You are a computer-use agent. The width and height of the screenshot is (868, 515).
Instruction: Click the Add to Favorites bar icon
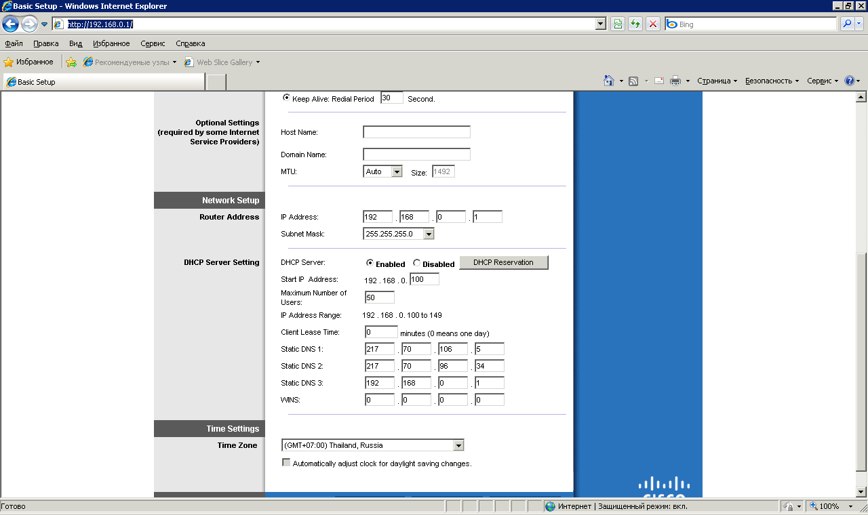[71, 62]
